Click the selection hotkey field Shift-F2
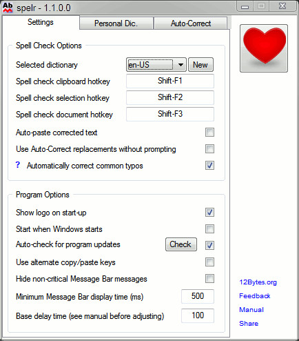This screenshot has height=341, width=299. pyautogui.click(x=170, y=97)
